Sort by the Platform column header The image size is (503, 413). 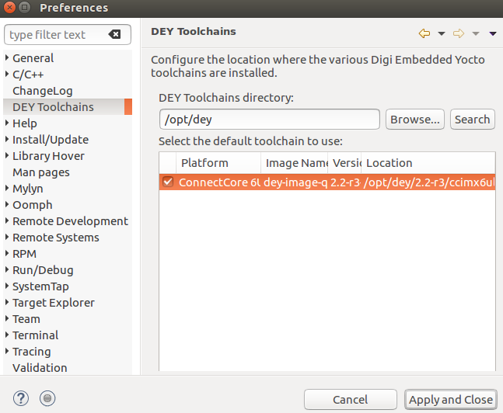218,163
